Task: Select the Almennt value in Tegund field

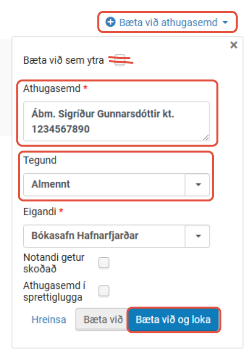Action: pyautogui.click(x=104, y=184)
